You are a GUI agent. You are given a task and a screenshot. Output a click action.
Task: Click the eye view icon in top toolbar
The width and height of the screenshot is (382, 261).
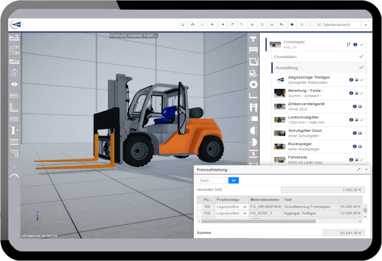(252, 25)
